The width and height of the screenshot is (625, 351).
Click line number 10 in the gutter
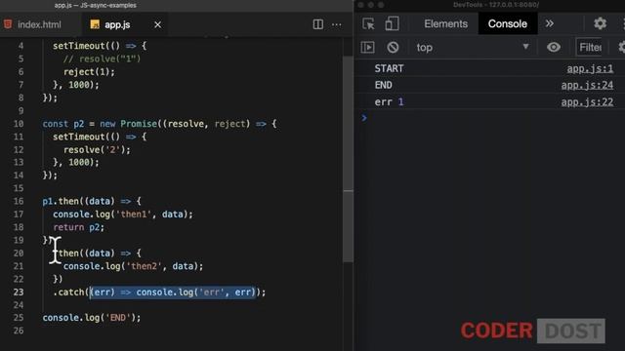coord(19,124)
